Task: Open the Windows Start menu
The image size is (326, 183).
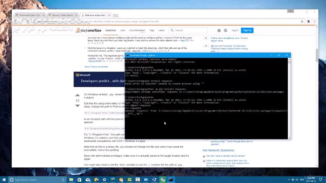Action: point(4,180)
